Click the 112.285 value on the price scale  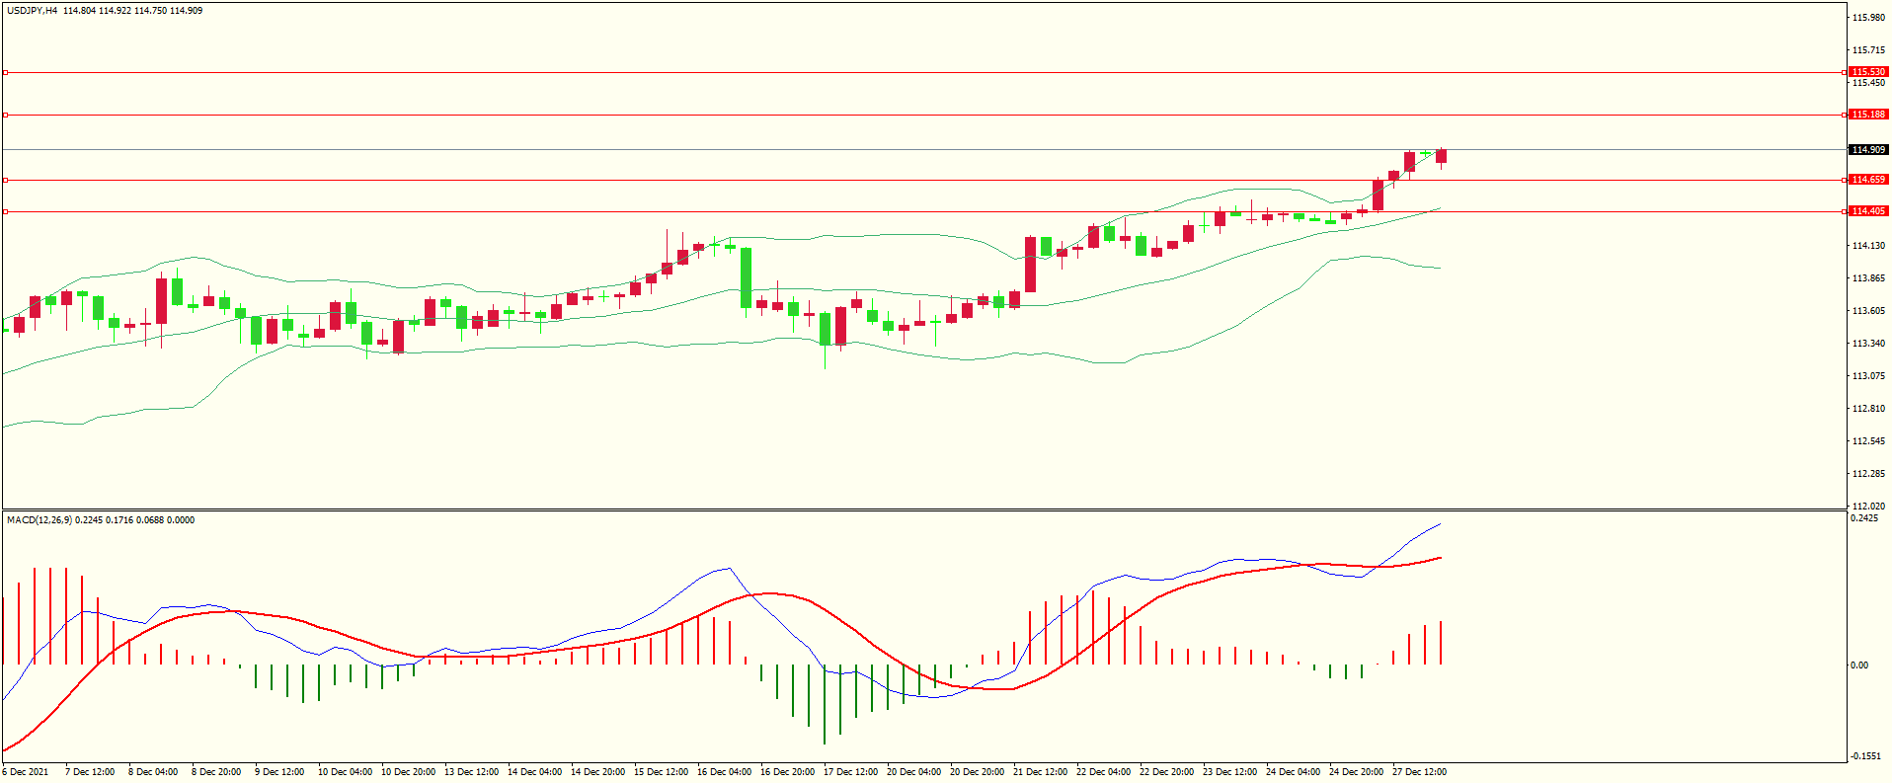[x=1869, y=474]
